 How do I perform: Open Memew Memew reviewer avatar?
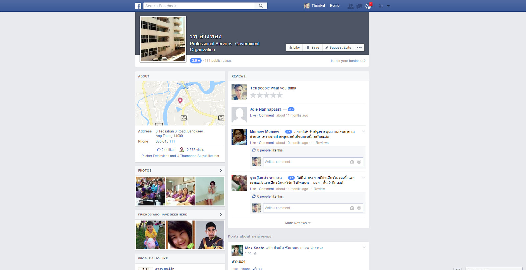[x=239, y=137]
